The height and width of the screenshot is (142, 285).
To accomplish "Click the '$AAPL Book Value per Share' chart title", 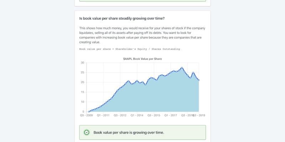I will (x=142, y=59).
